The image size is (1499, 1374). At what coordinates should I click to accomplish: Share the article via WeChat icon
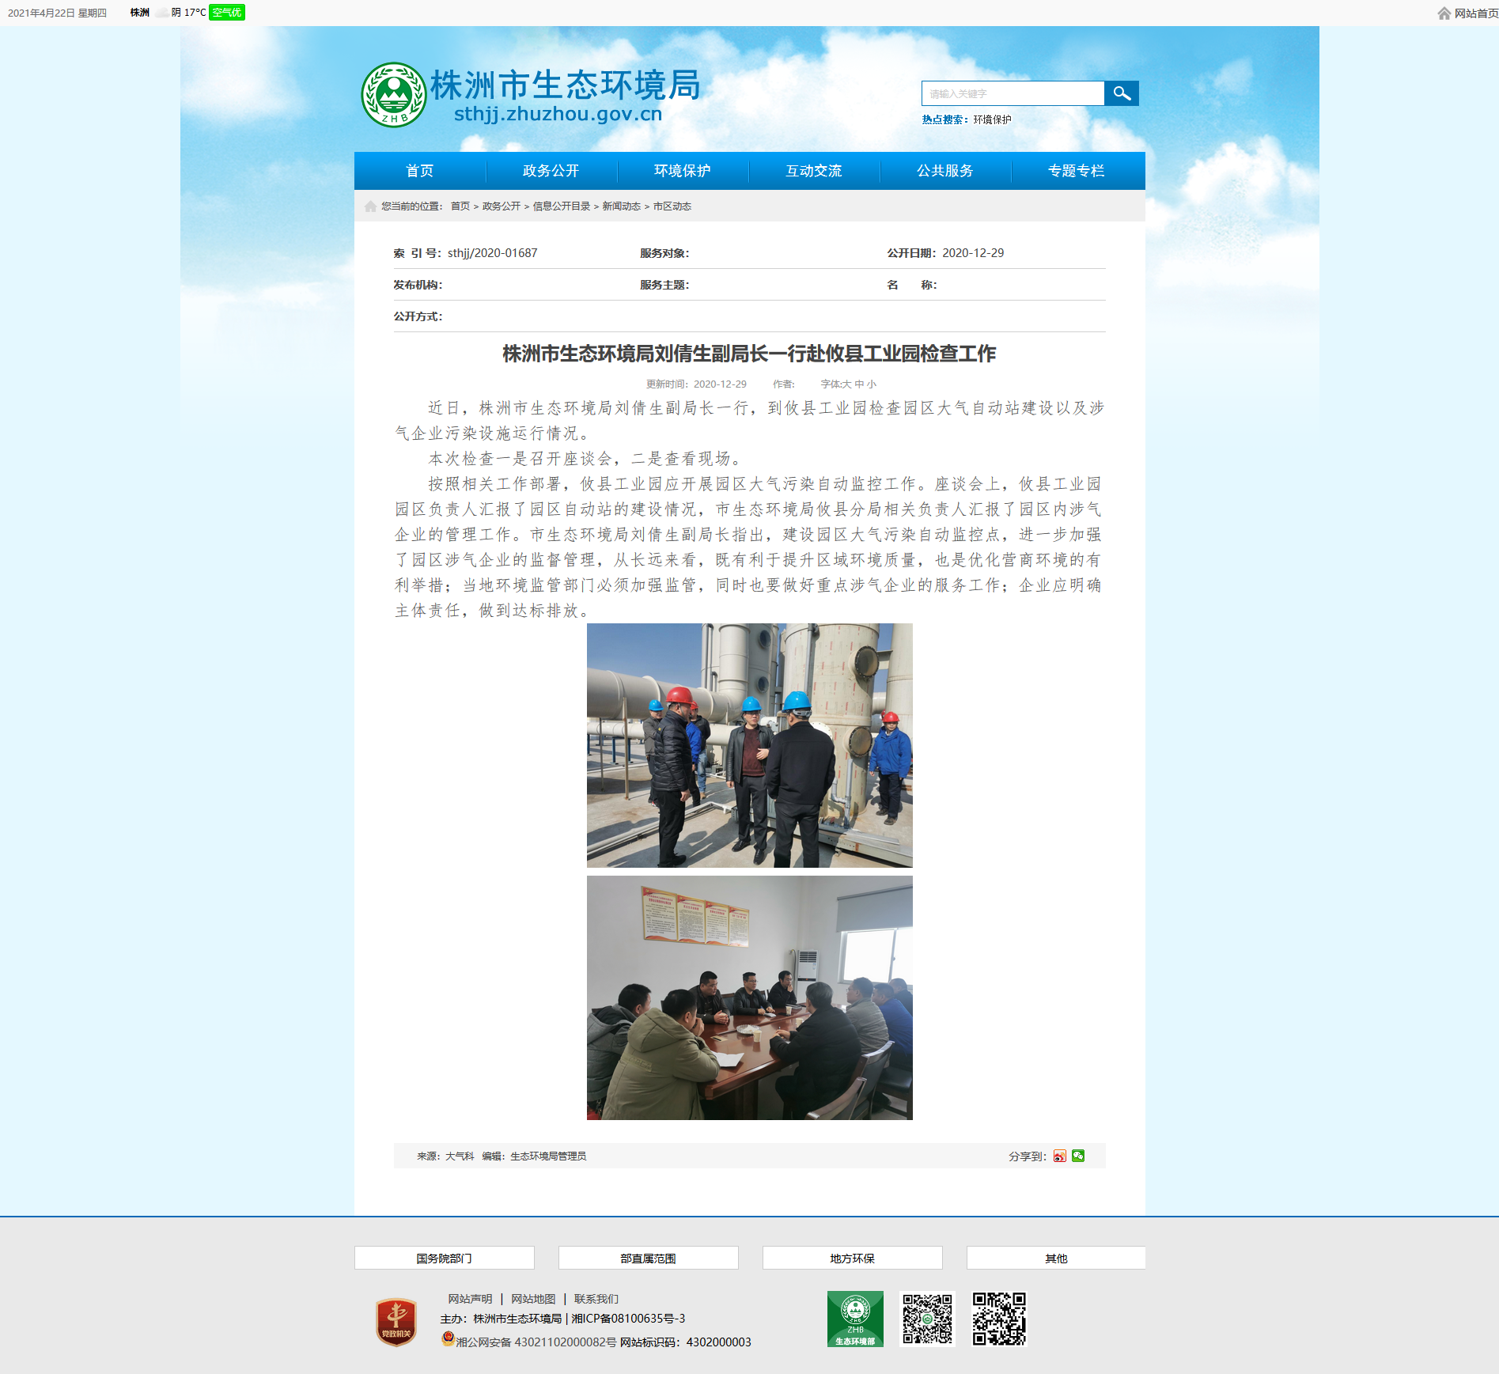point(1078,1156)
